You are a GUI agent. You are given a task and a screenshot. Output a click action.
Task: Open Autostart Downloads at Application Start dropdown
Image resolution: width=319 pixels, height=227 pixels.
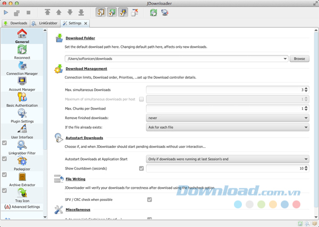228,159
